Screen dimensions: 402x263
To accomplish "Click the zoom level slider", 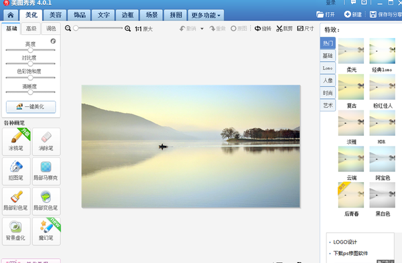I will pos(98,28).
